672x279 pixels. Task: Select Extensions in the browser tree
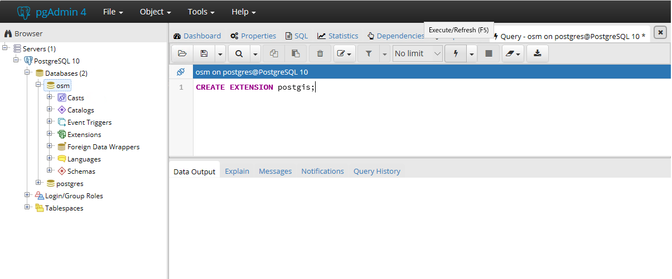[x=84, y=134]
